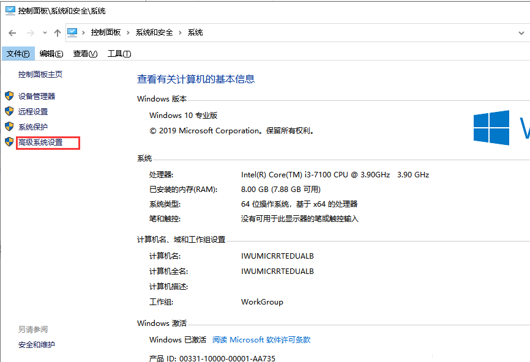Click the shield icon beside 系统保护
The width and height of the screenshot is (530, 362).
(x=9, y=127)
